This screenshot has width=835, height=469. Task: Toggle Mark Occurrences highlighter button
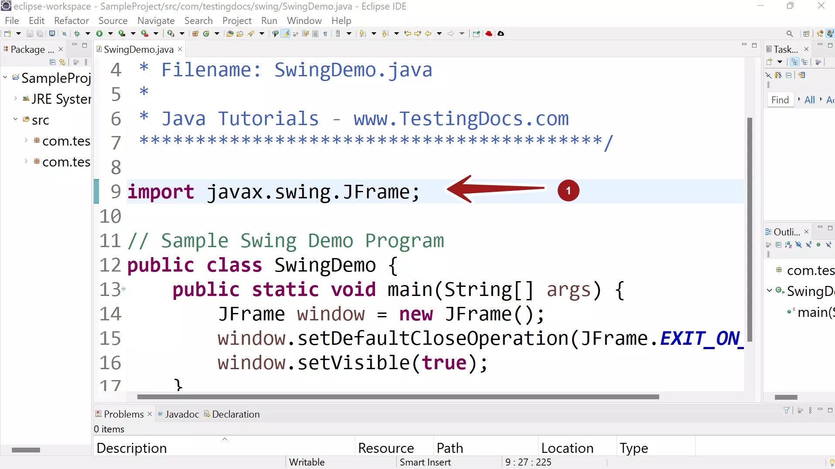point(286,34)
